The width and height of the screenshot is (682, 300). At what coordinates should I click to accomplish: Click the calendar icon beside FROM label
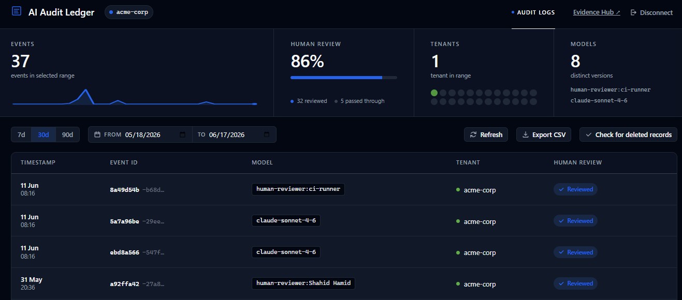(97, 134)
